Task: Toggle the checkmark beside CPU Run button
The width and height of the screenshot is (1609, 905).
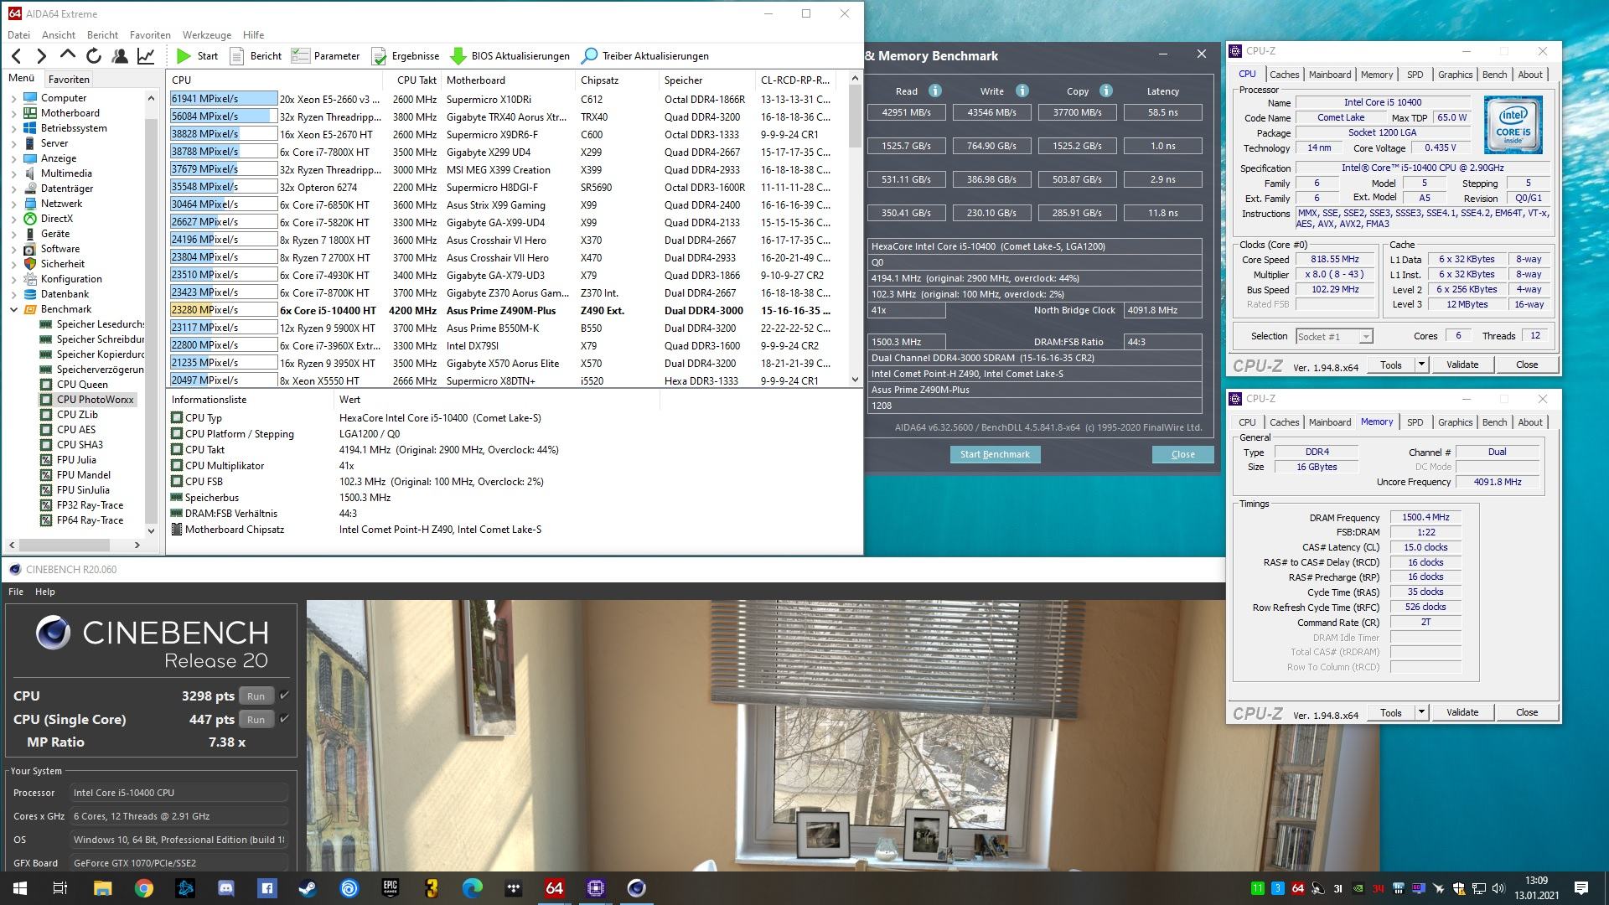Action: point(285,696)
